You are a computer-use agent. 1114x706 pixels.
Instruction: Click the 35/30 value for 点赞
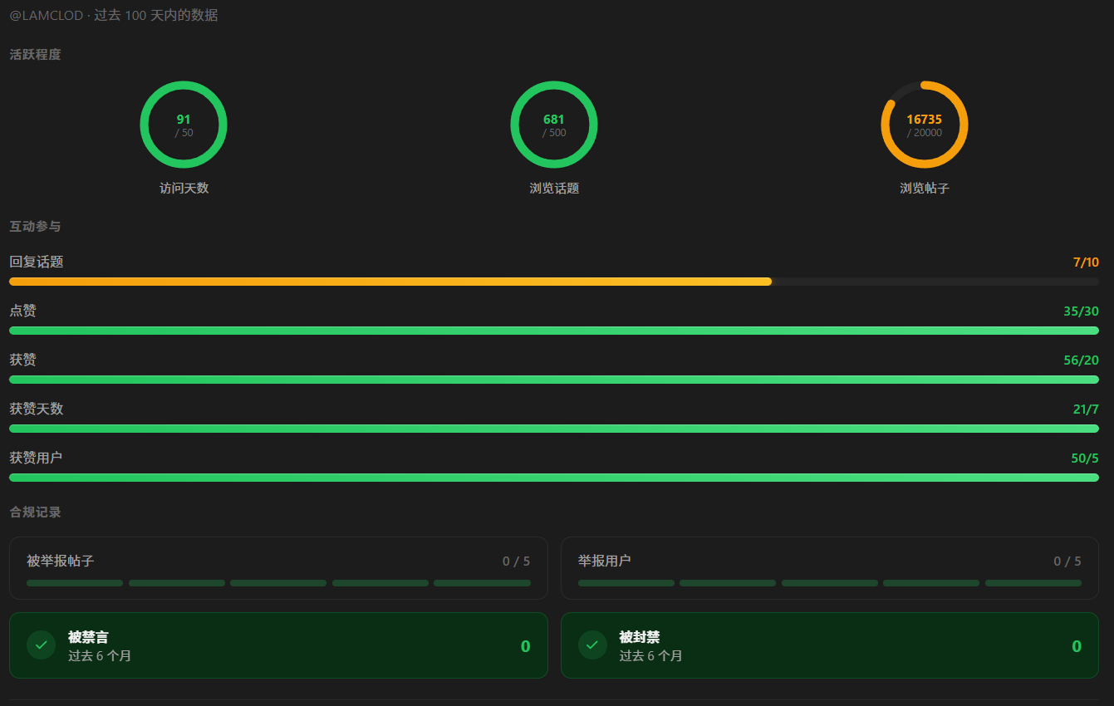(x=1081, y=311)
